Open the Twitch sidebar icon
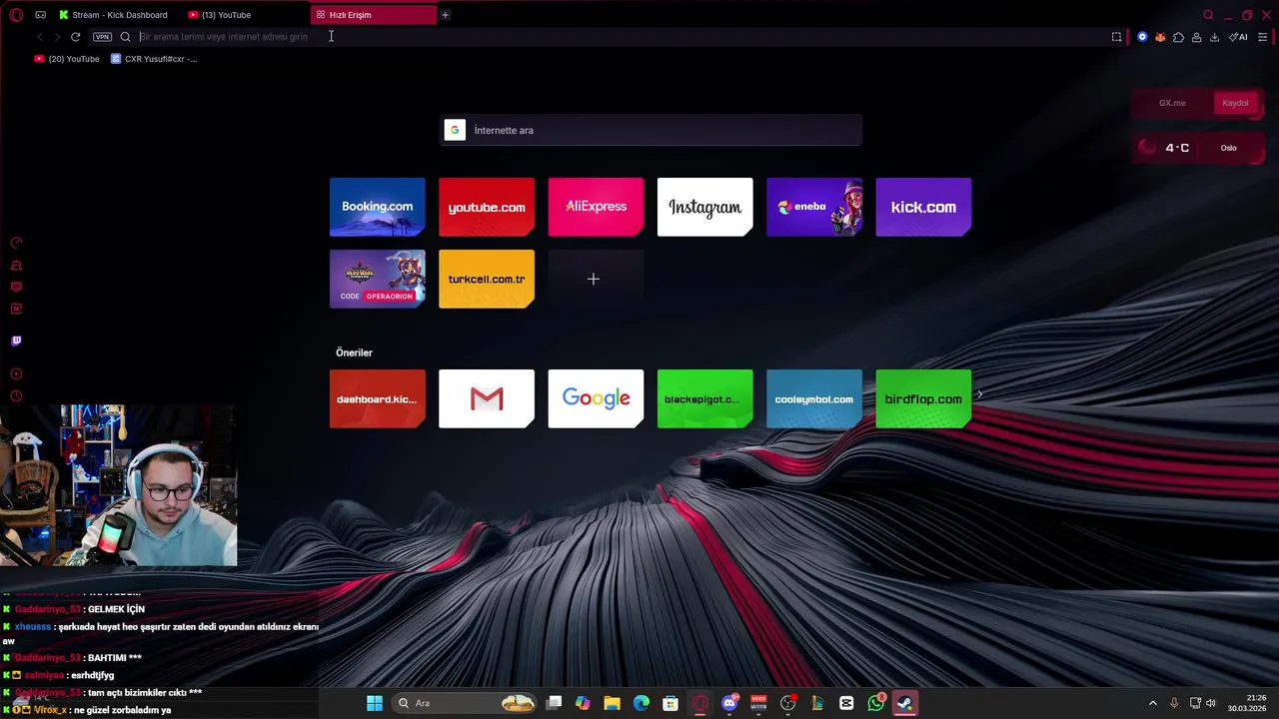The image size is (1279, 719). [16, 341]
